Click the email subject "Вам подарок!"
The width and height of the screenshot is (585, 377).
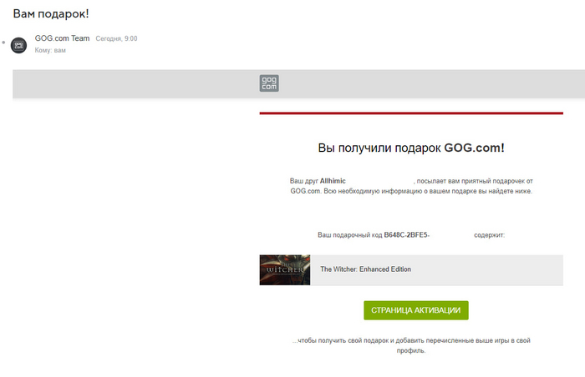tap(51, 14)
